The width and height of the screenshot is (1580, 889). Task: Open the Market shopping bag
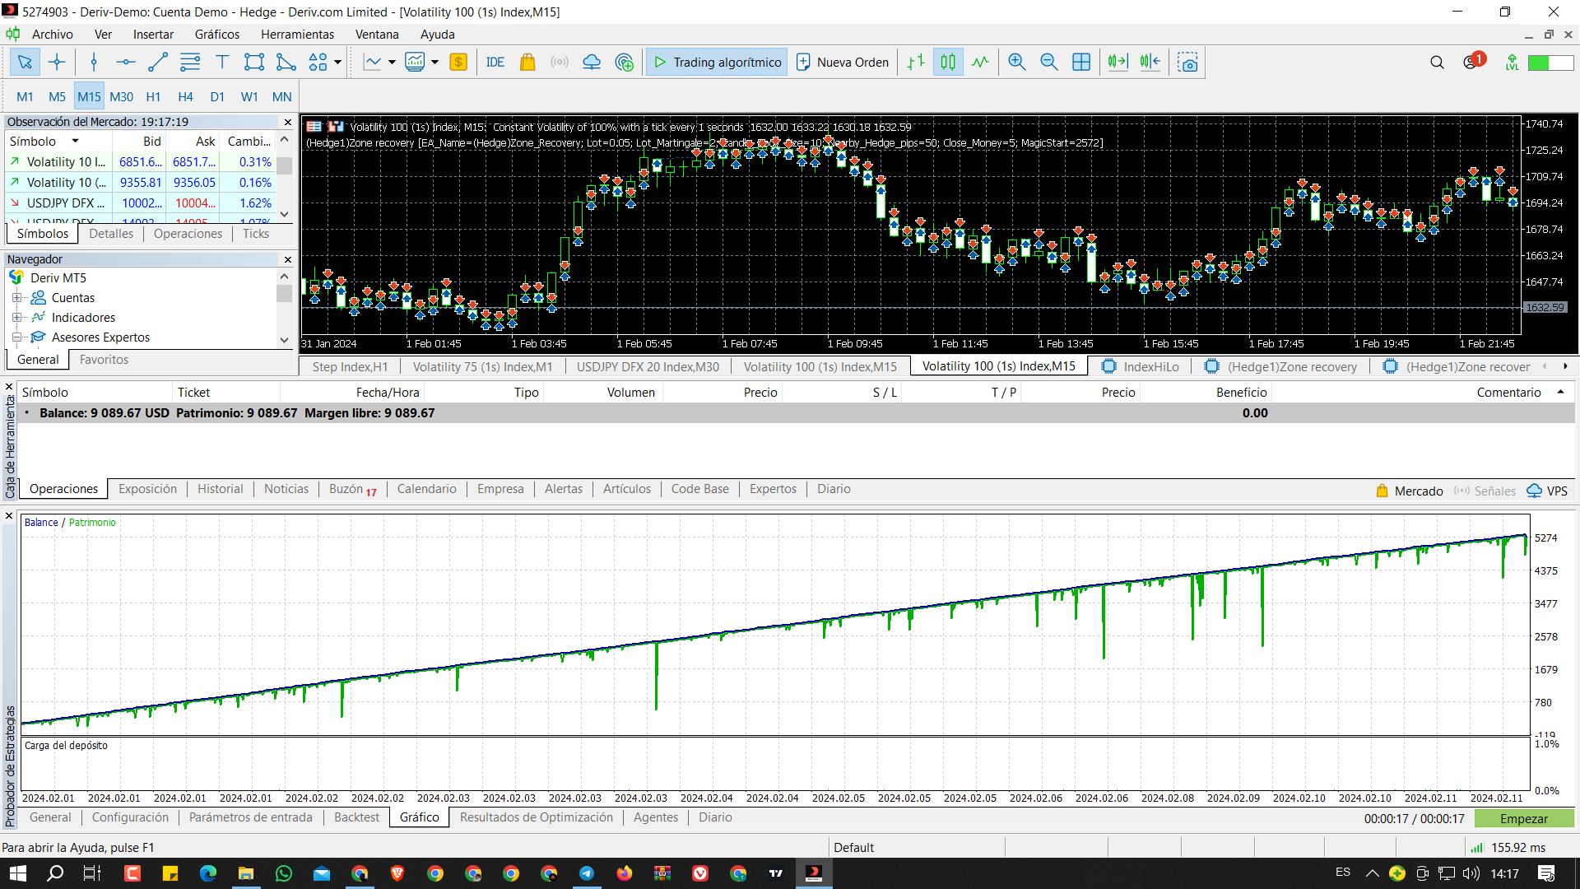click(x=527, y=63)
